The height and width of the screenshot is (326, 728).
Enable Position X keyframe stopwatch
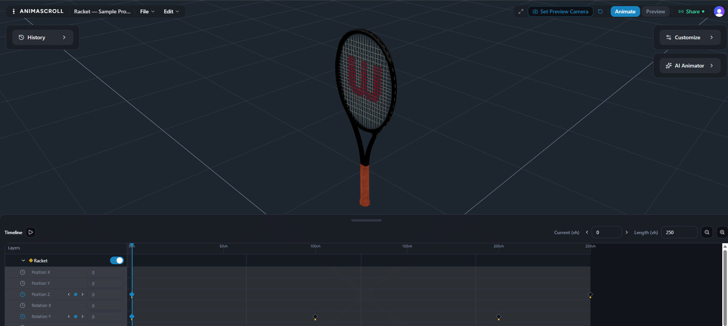click(x=23, y=272)
